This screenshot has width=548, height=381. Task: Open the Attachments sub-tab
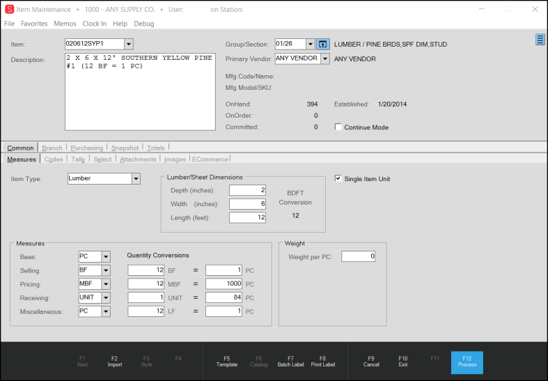click(x=138, y=159)
